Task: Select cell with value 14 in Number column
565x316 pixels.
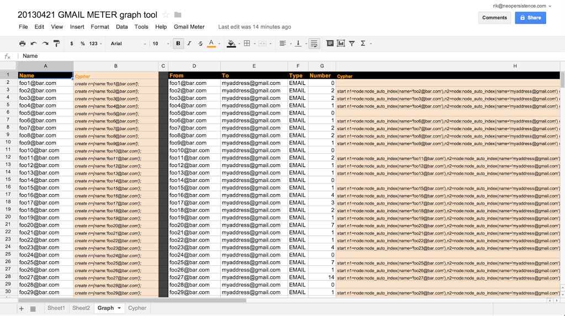Action: pyautogui.click(x=322, y=277)
